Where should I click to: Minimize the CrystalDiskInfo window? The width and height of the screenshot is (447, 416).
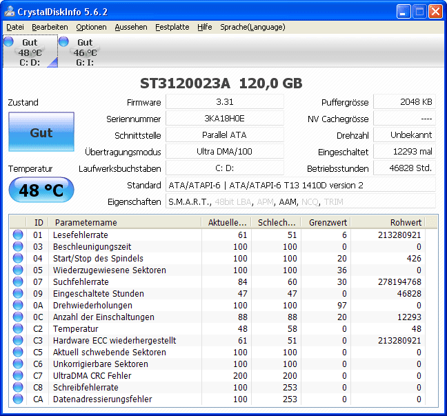404,12
